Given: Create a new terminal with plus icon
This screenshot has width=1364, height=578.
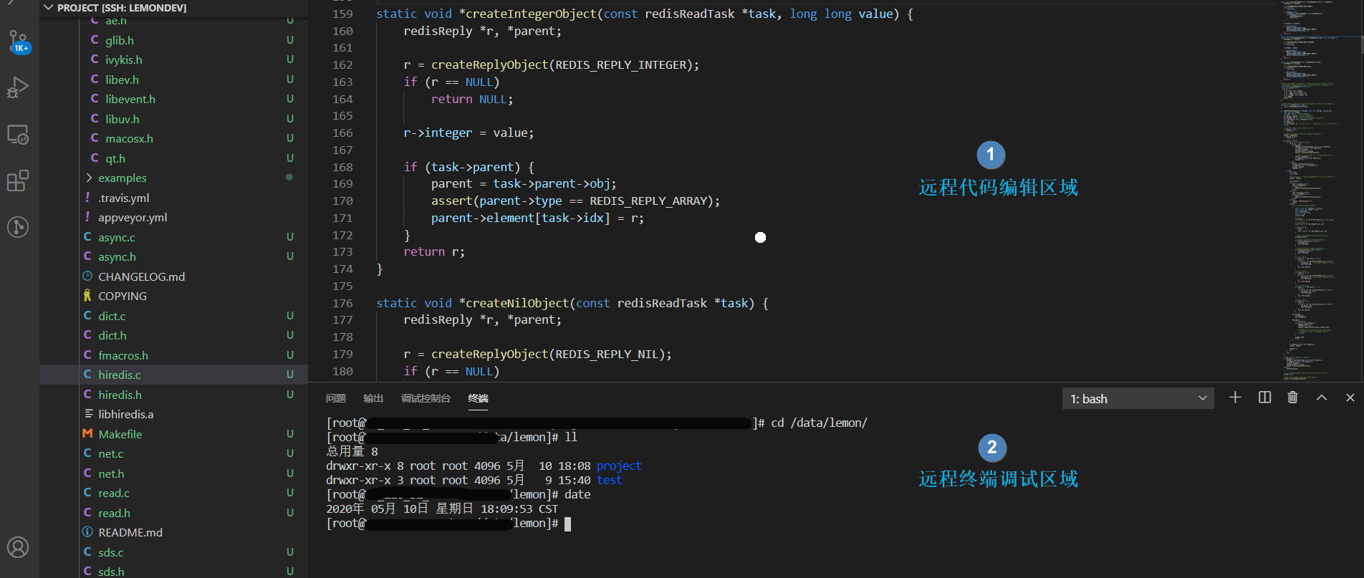Looking at the screenshot, I should [1235, 398].
